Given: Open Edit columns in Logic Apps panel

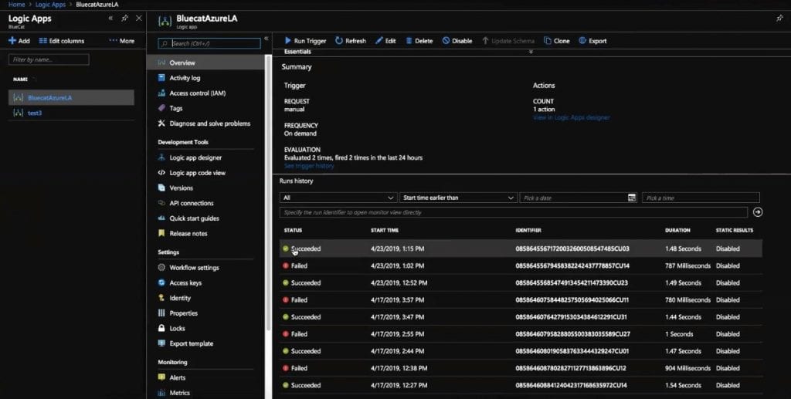Looking at the screenshot, I should click(62, 41).
